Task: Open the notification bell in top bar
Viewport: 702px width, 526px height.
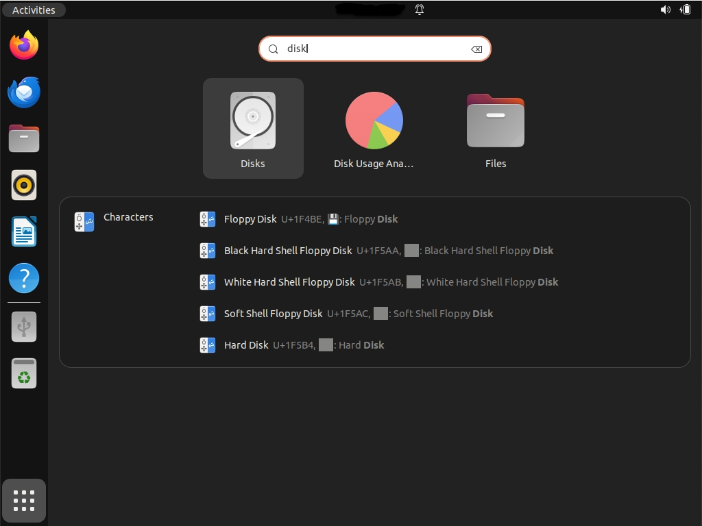Action: [x=420, y=10]
